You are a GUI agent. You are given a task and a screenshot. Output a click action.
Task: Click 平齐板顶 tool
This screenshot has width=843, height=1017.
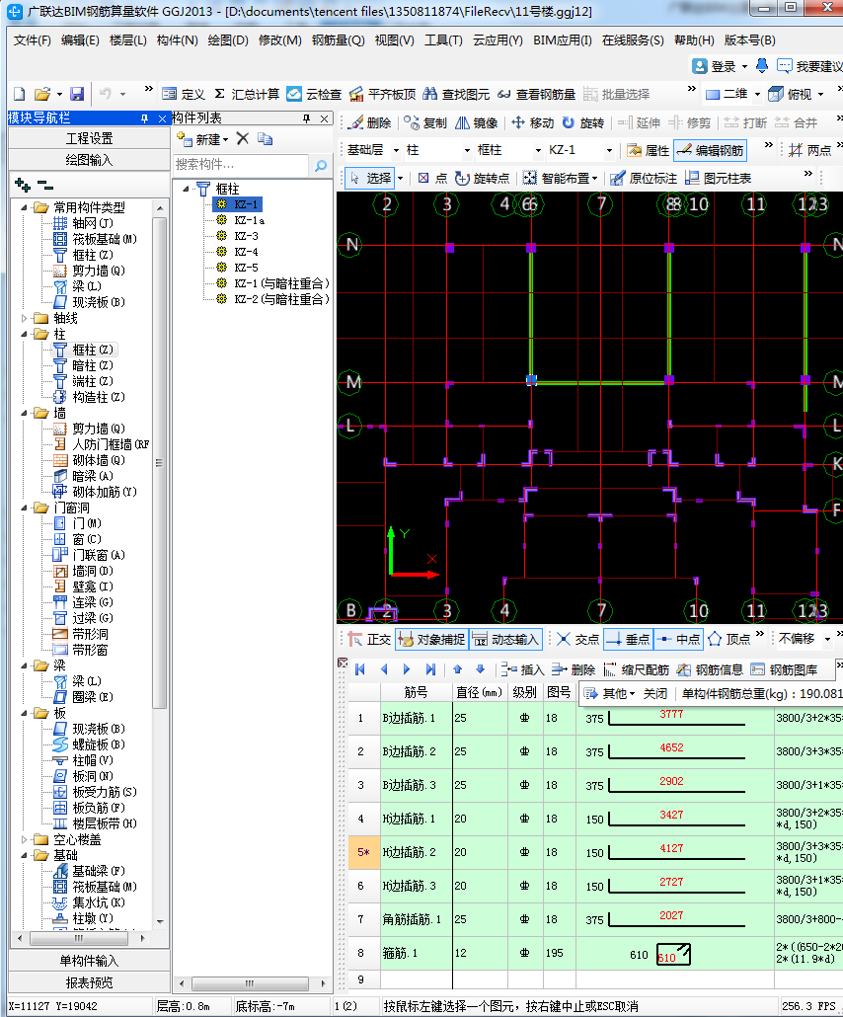click(x=383, y=94)
